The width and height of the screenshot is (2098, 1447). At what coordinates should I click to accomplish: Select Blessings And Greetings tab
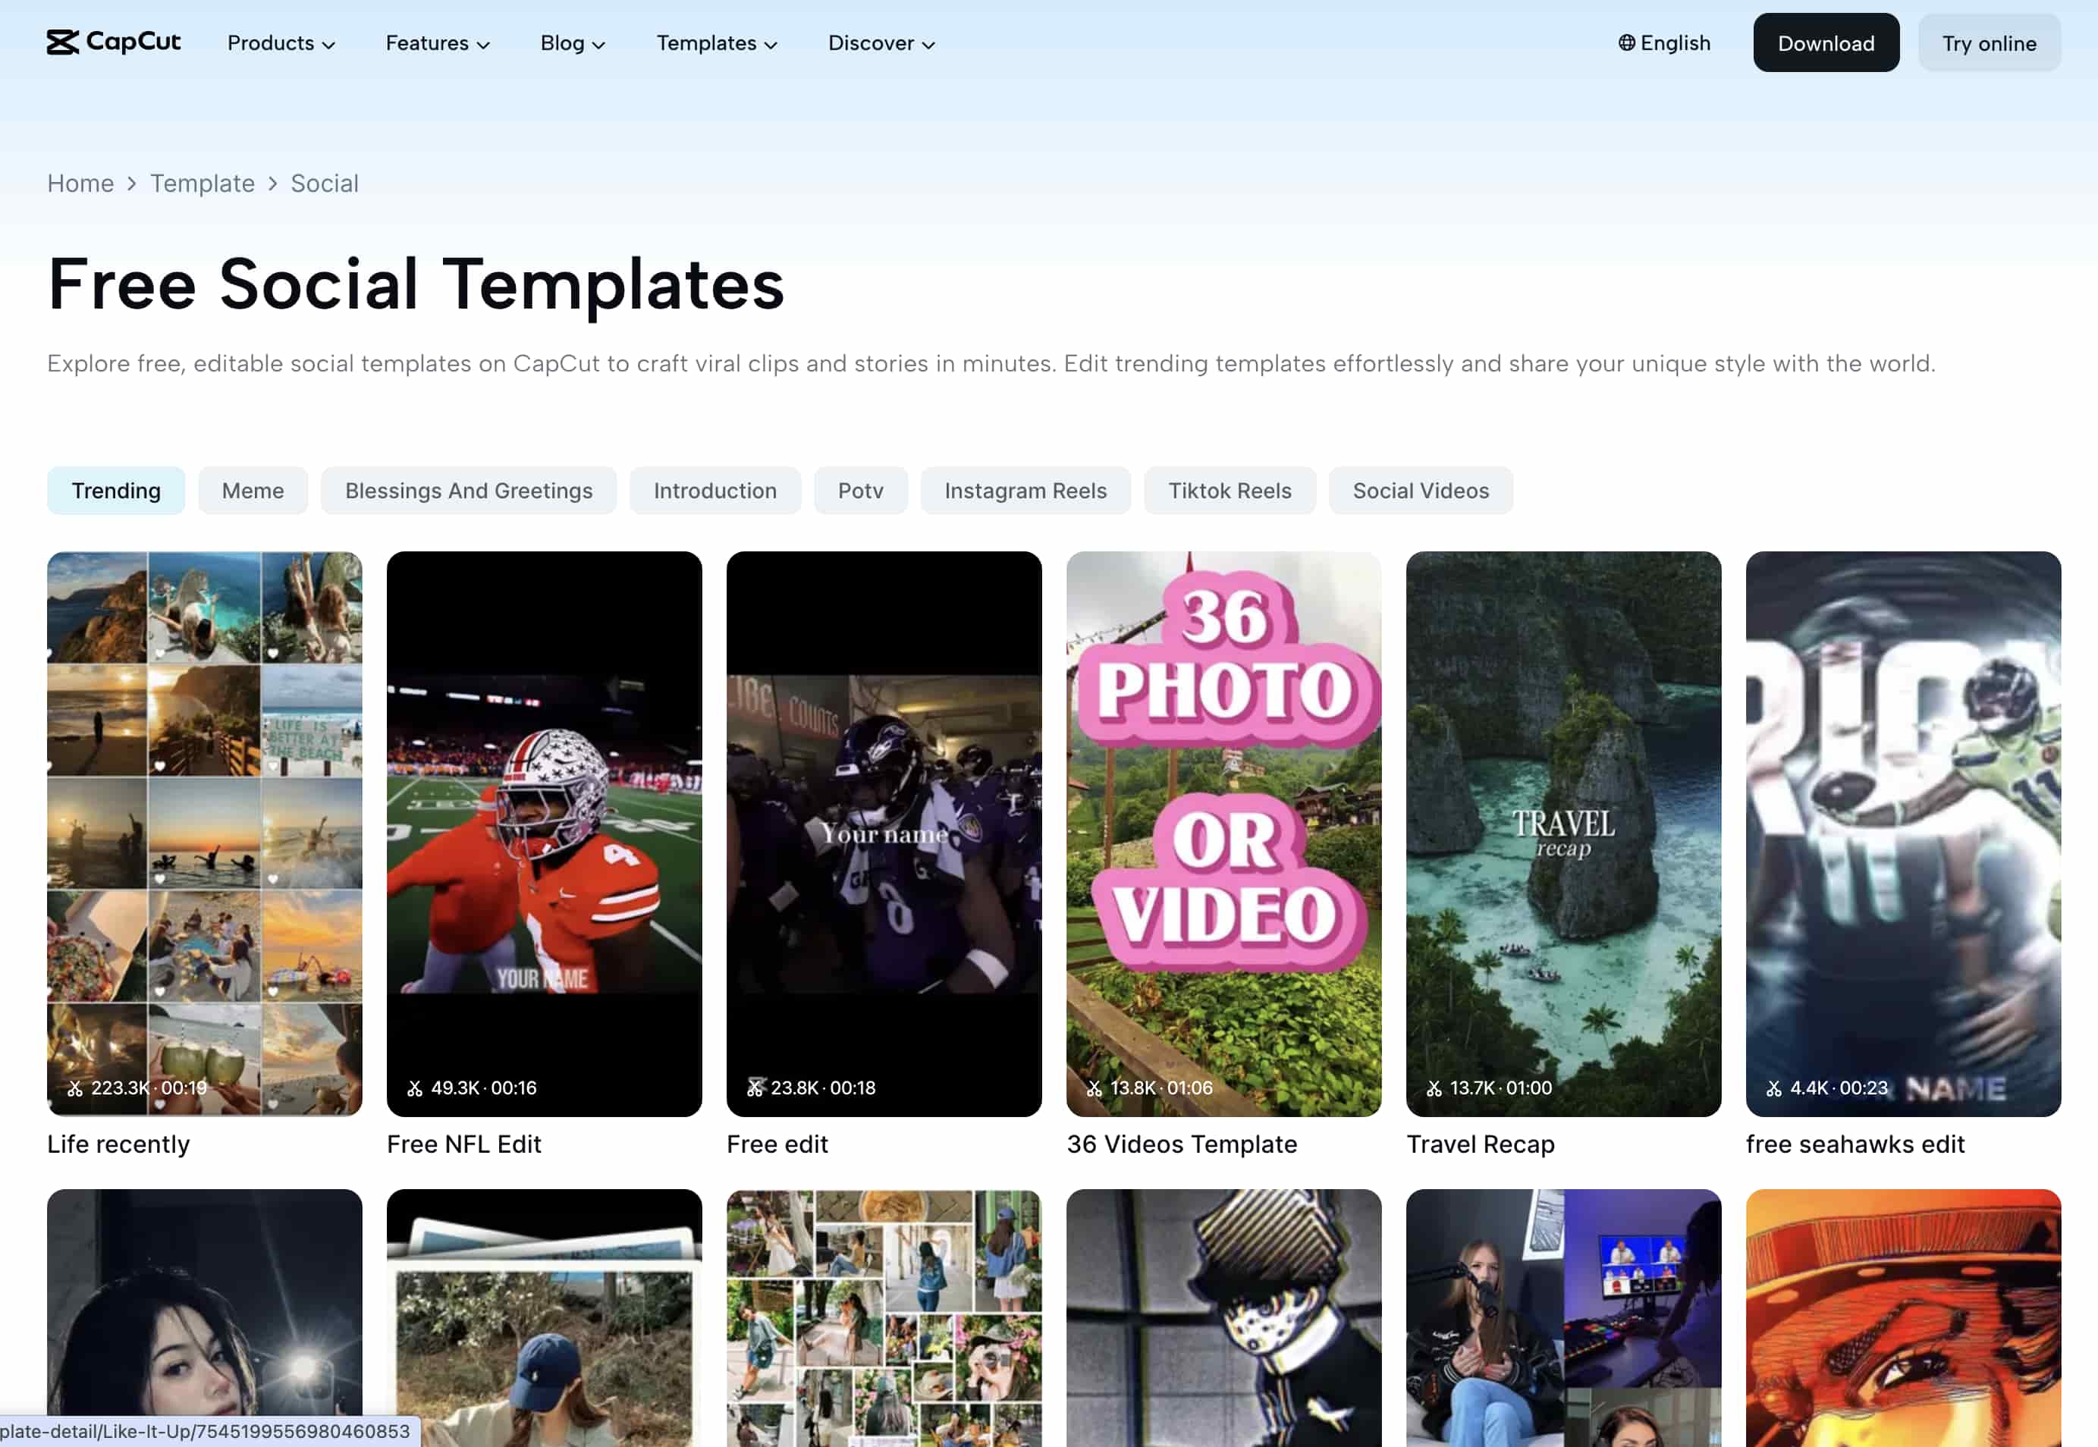tap(469, 491)
